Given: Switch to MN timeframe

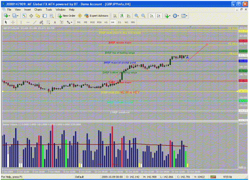Looking at the screenshot, I should click(x=133, y=22).
